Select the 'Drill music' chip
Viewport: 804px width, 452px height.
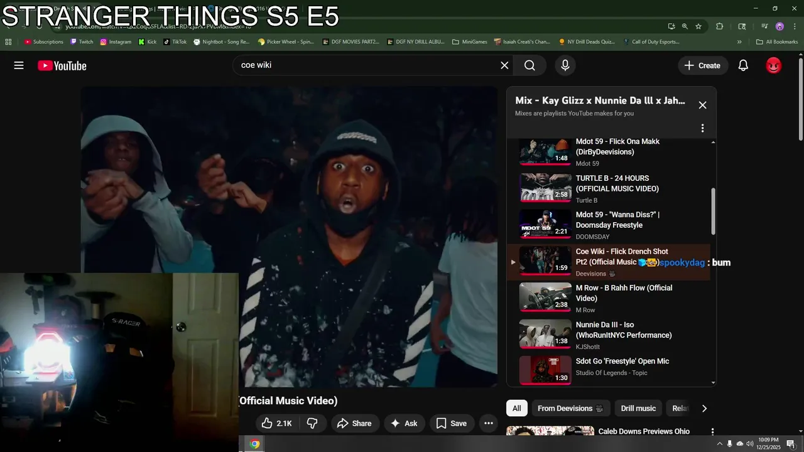point(638,408)
